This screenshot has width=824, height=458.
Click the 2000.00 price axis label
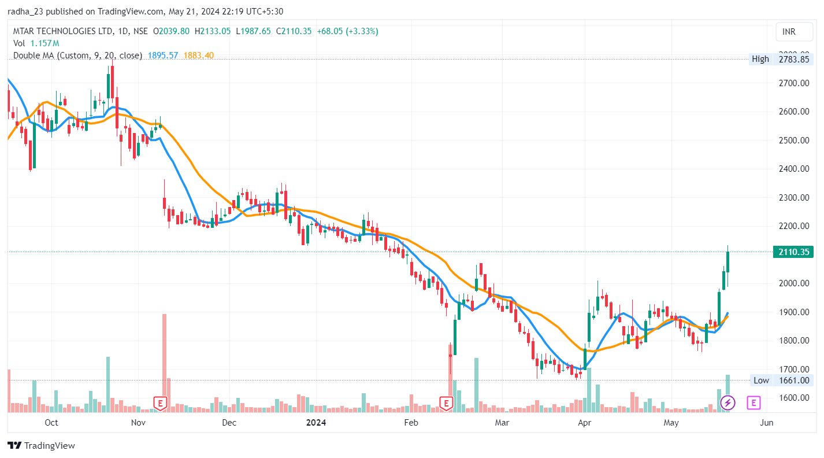coord(794,283)
